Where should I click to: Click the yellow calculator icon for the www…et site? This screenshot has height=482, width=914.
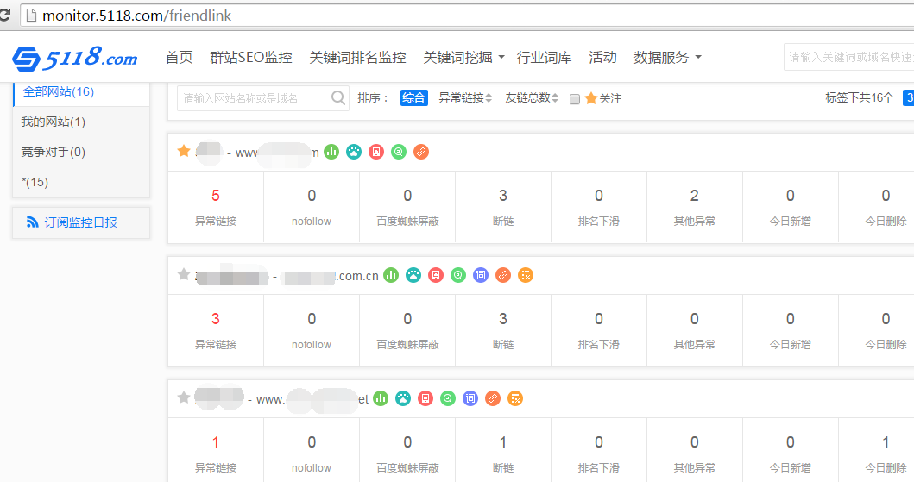[x=514, y=398]
